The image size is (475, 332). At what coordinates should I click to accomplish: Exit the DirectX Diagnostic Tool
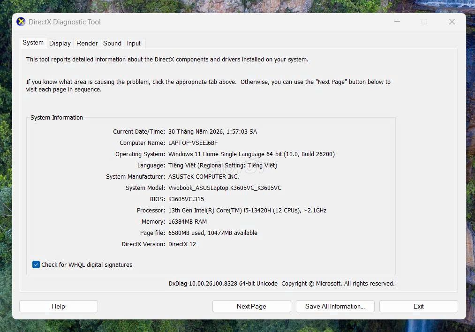point(419,306)
